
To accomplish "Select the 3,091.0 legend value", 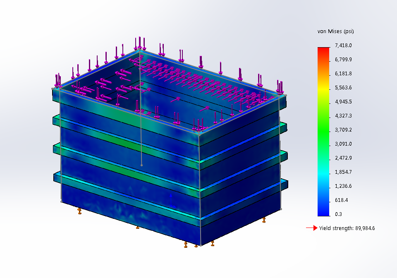I will (343, 144).
